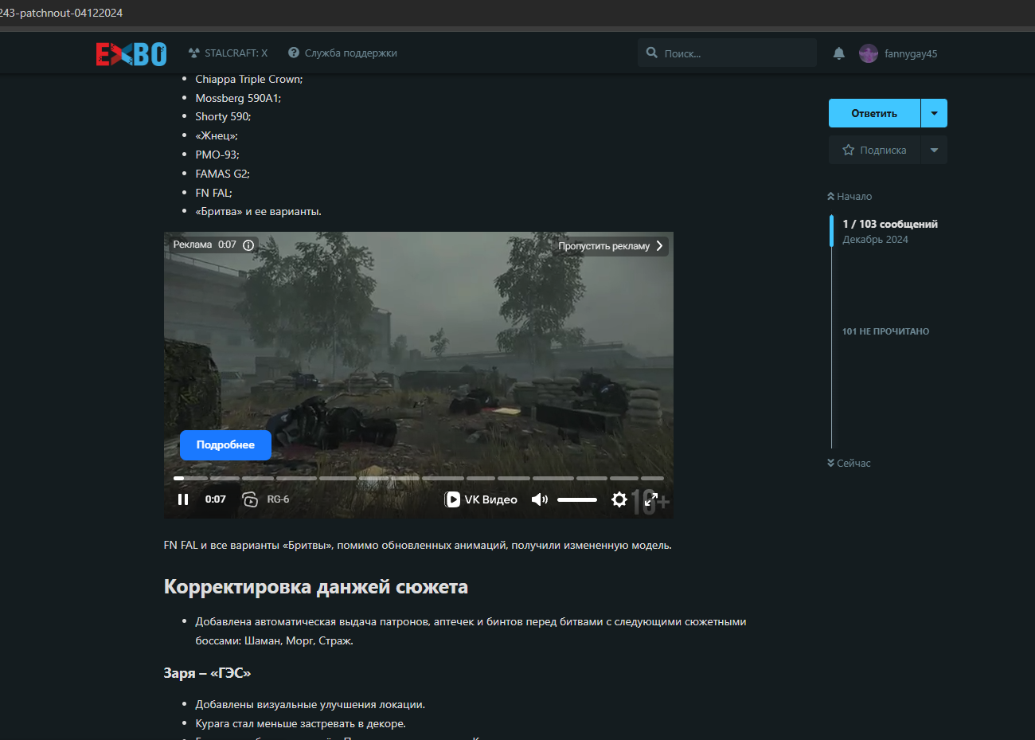Select the blue discussion scrubber handle

pyautogui.click(x=832, y=231)
